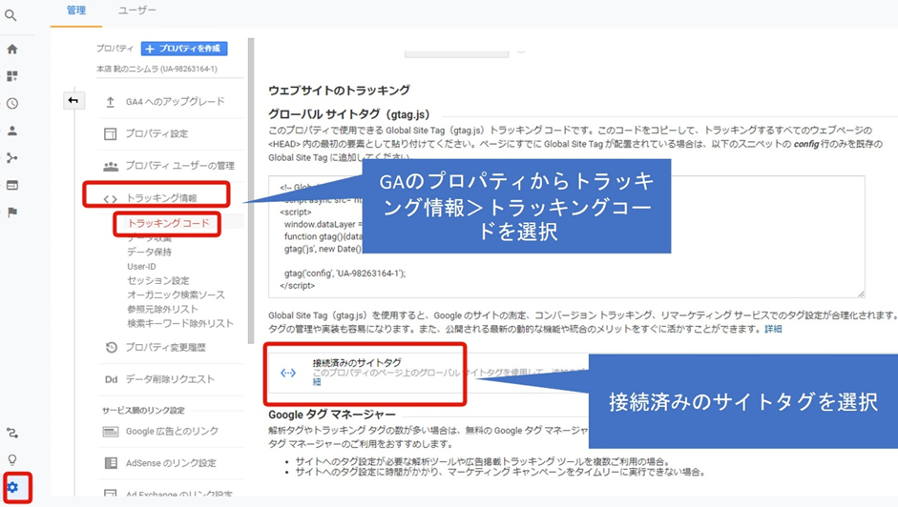
Task: Switch to the 管理 tab
Action: [x=76, y=10]
